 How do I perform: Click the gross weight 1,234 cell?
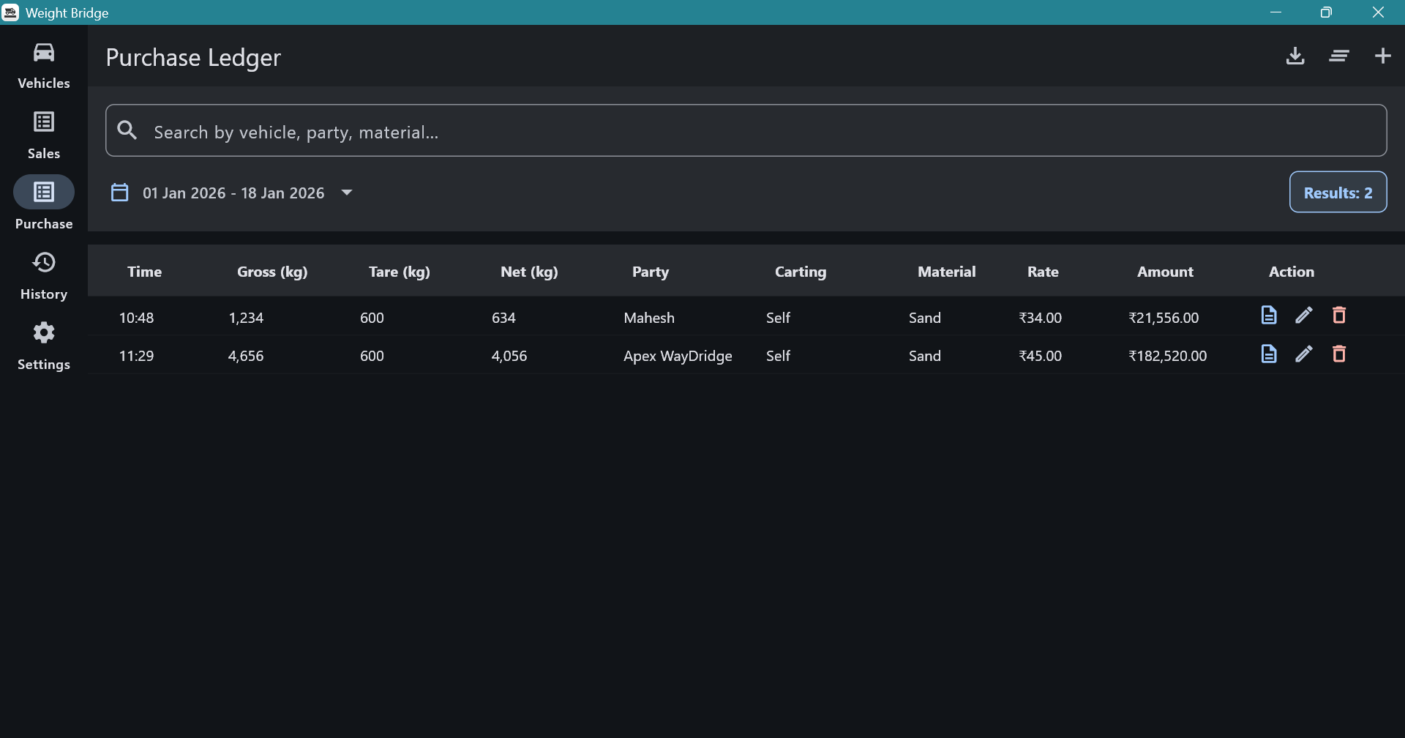point(246,318)
